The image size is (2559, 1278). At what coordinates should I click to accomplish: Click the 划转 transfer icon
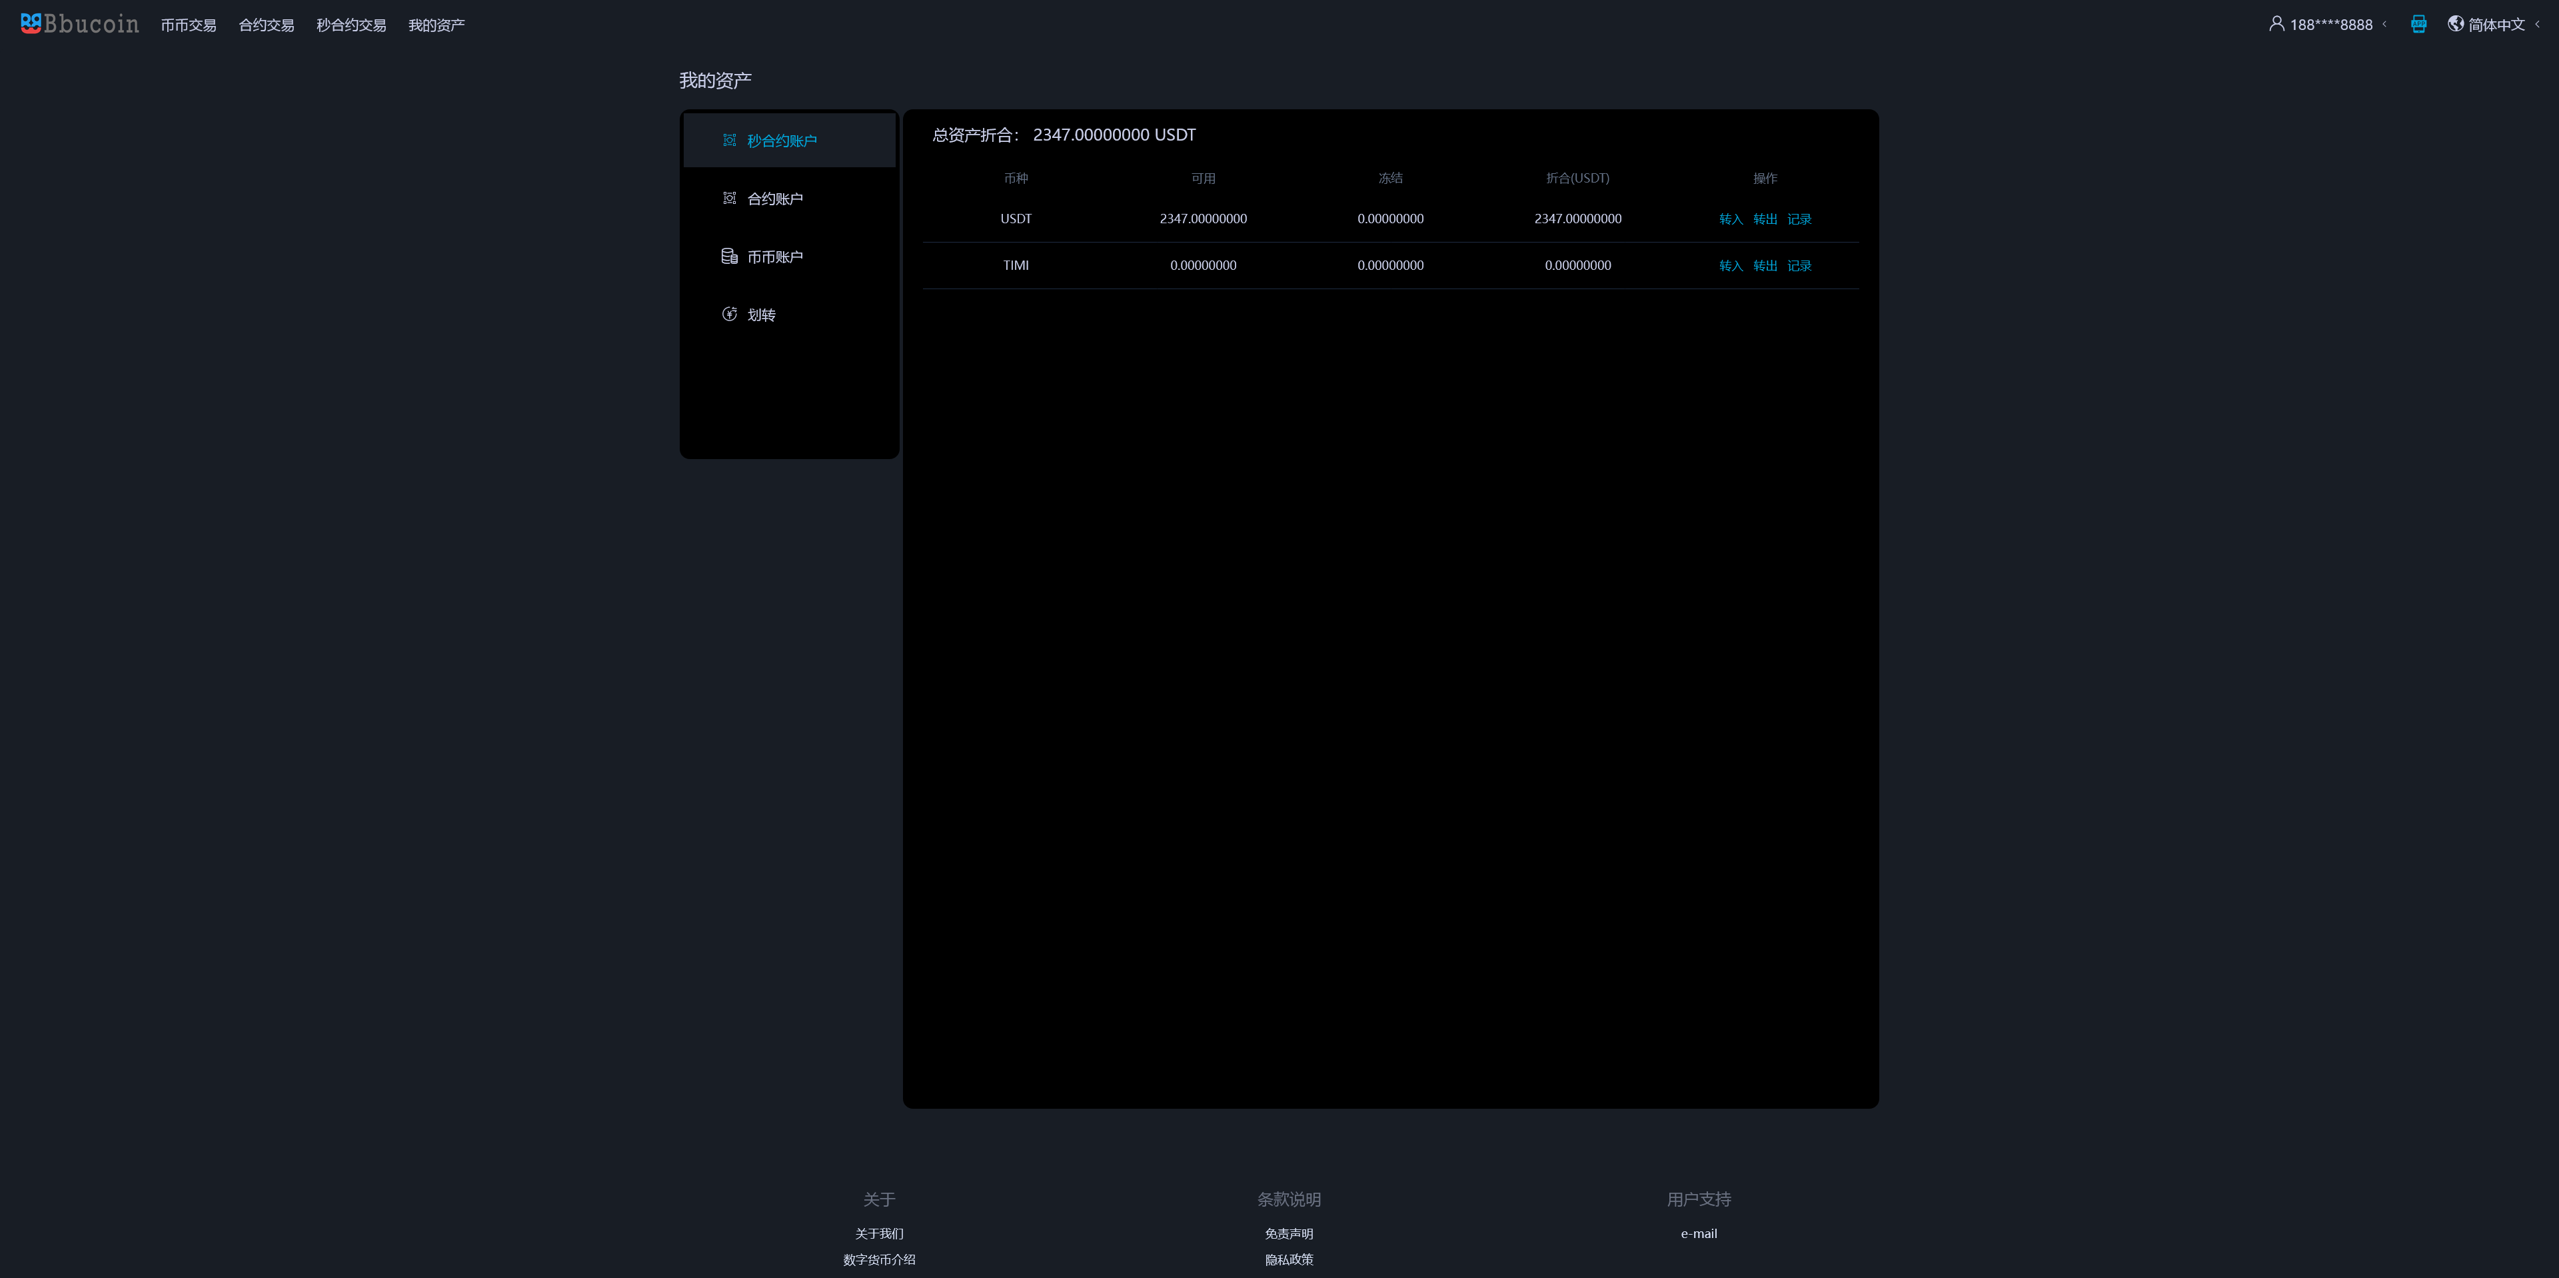click(x=729, y=315)
